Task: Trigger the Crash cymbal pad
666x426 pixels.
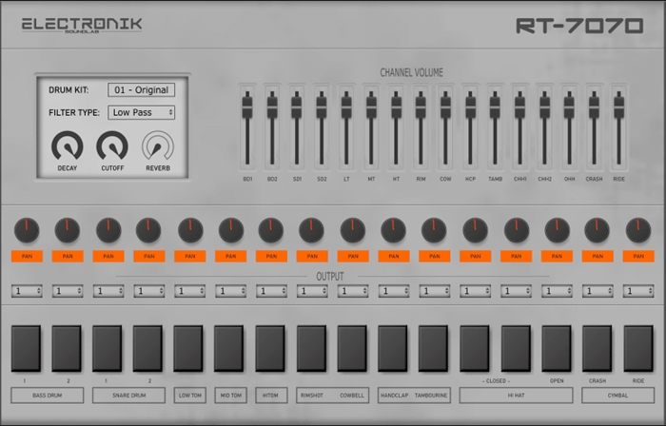Action: click(x=597, y=348)
